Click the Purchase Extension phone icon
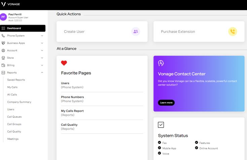The image size is (247, 160). (x=233, y=32)
